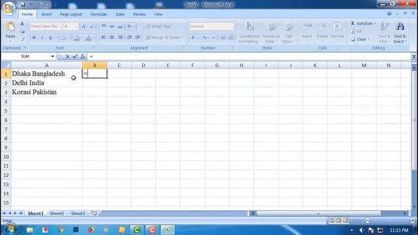
Task: Click the Insert Worksheet tab icon
Action: (x=94, y=213)
